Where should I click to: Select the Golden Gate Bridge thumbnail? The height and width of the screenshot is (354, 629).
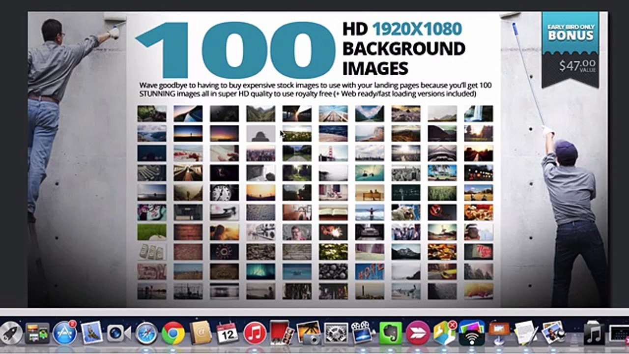(x=333, y=153)
